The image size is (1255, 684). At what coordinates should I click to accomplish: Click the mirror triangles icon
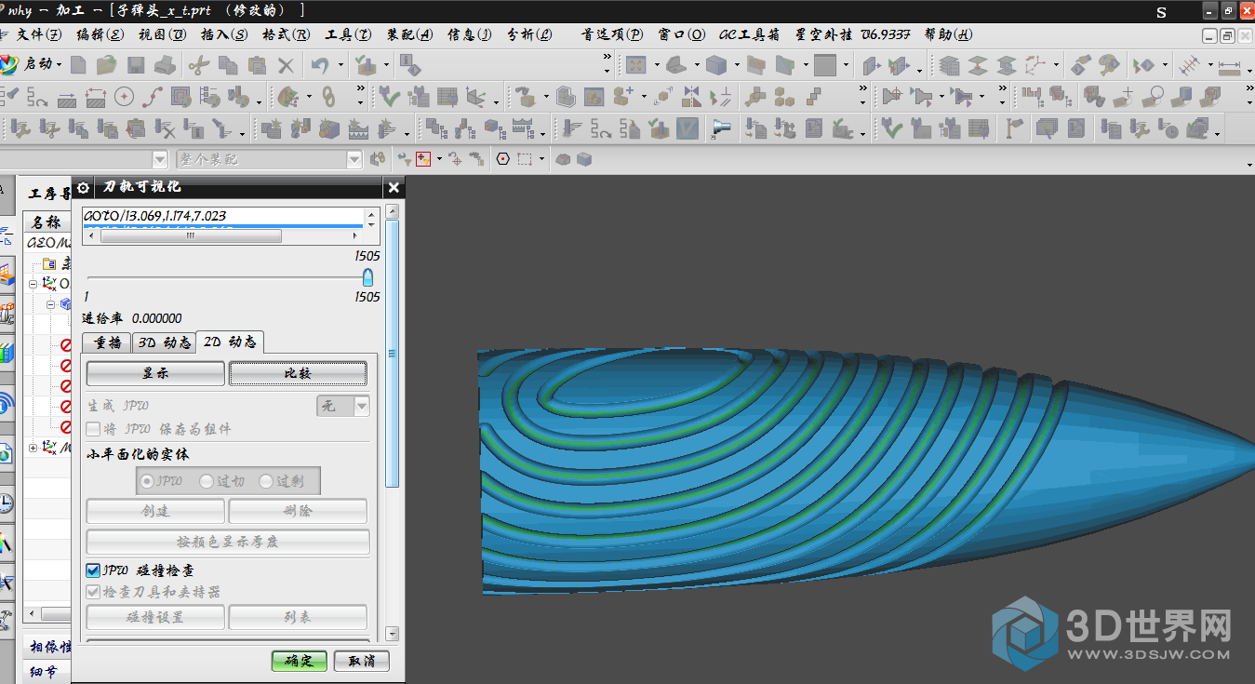[x=690, y=96]
